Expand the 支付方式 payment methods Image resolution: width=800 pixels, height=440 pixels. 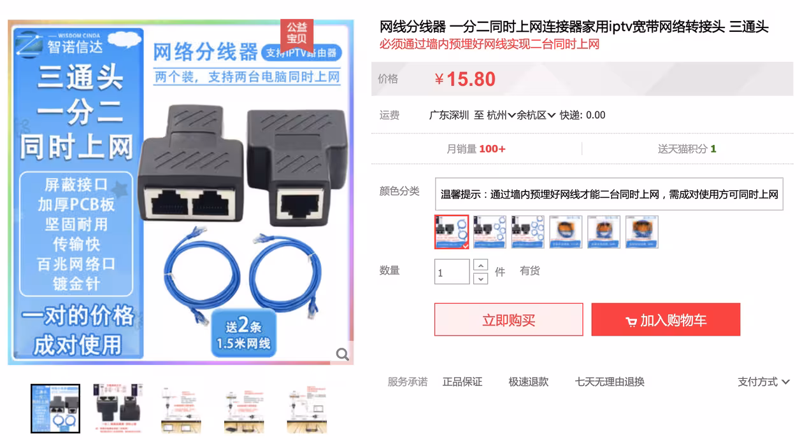click(x=764, y=382)
